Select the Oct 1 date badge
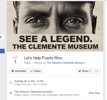This screenshot has width=107, height=100. click(15, 60)
